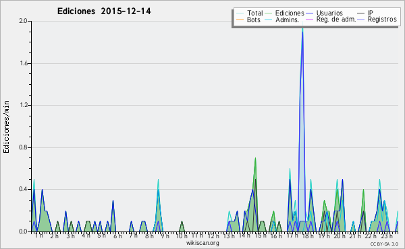This screenshot has width=405, height=249.
Task: Click the '6 h' x-axis label
Action: (117, 236)
